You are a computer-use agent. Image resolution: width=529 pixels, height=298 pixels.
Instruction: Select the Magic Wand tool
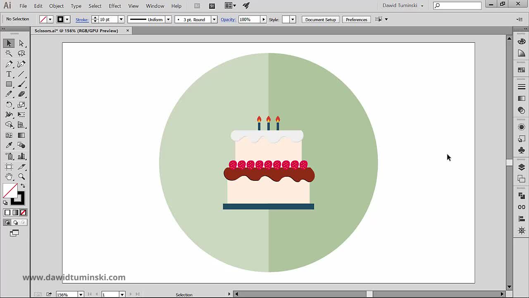click(9, 53)
